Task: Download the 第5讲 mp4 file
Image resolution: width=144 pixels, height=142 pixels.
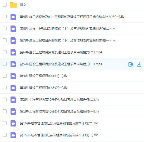Action: (139, 64)
